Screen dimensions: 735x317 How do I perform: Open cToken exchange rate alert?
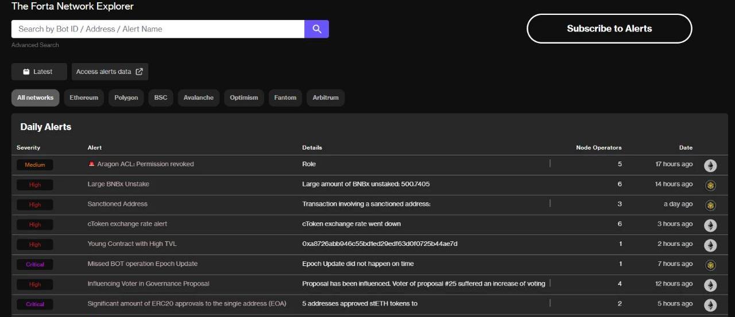pos(127,224)
